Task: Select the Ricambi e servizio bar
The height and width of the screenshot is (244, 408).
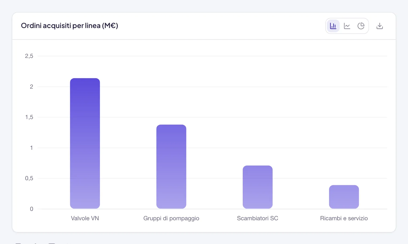Action: (x=344, y=197)
